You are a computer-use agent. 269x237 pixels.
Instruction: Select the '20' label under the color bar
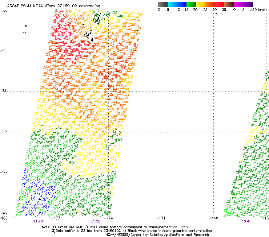pos(195,10)
